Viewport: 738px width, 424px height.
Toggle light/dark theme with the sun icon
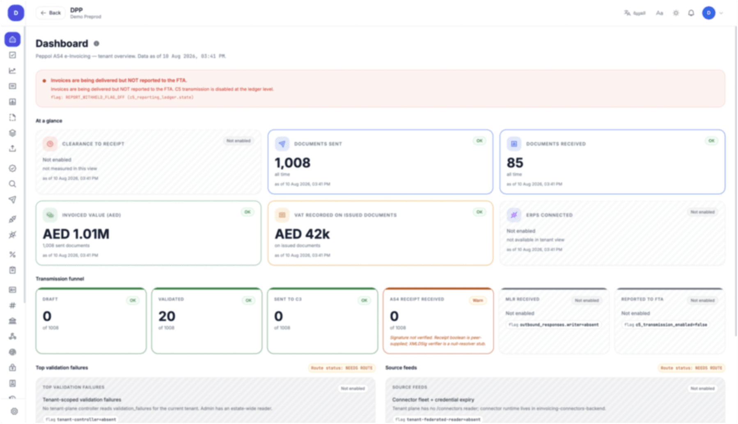[x=676, y=13]
